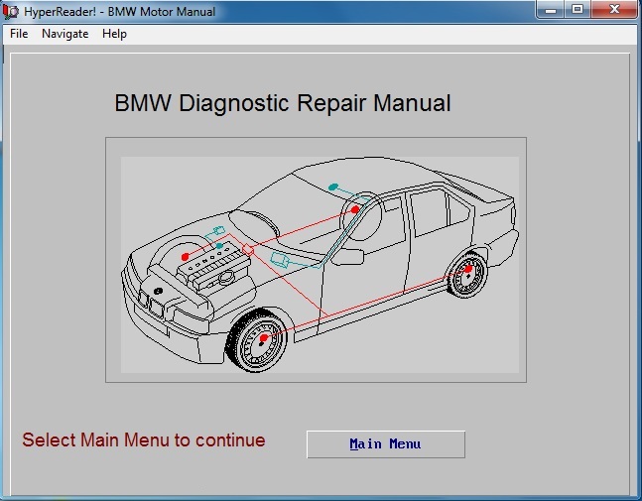Click the red dot left of the engine

185,257
